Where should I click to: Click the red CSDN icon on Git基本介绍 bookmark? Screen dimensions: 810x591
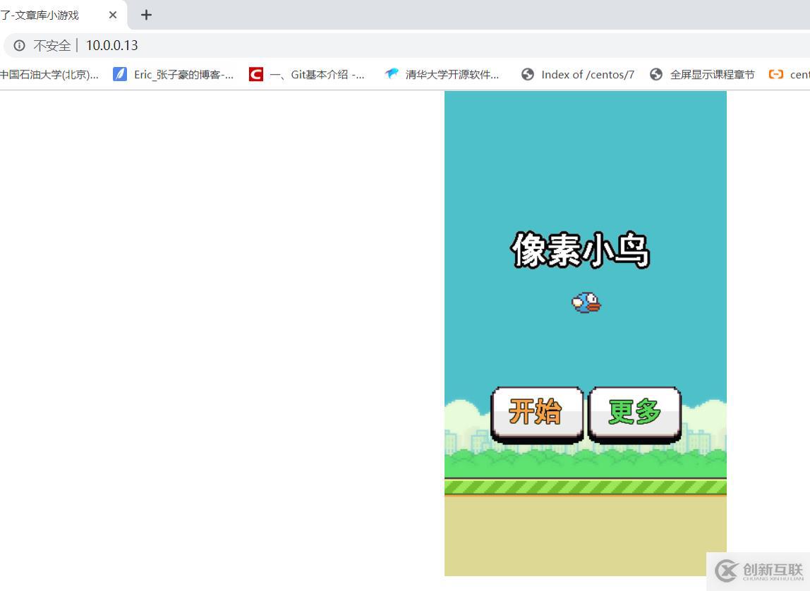pyautogui.click(x=255, y=74)
